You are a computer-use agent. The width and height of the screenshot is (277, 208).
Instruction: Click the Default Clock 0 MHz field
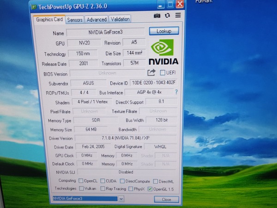[x=87, y=164]
